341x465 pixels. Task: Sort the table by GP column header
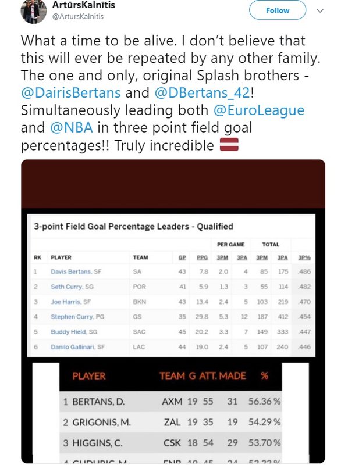coord(182,257)
